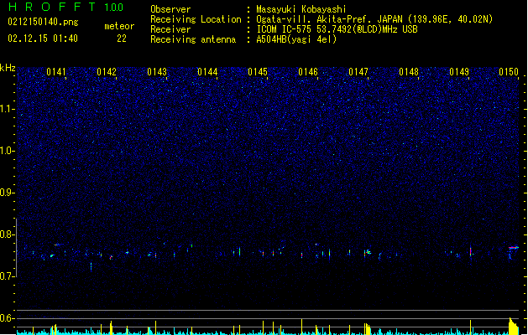528x335 pixels.
Task: Click the 'meteor' label
Action: 119,26
